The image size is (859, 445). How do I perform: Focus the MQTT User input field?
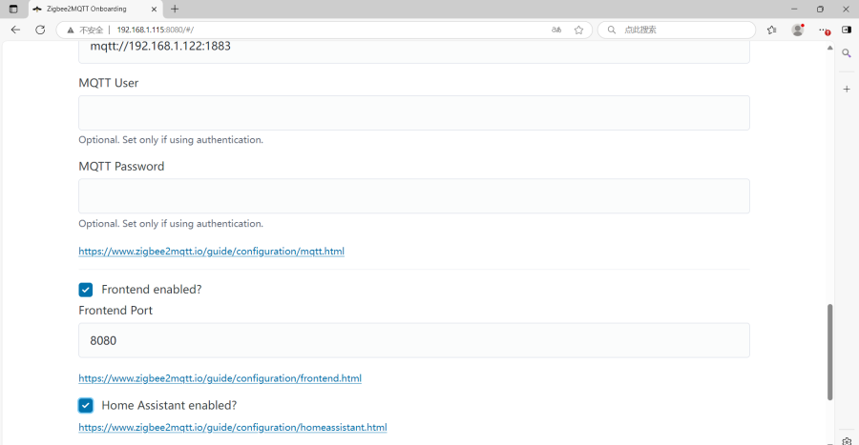pos(413,112)
